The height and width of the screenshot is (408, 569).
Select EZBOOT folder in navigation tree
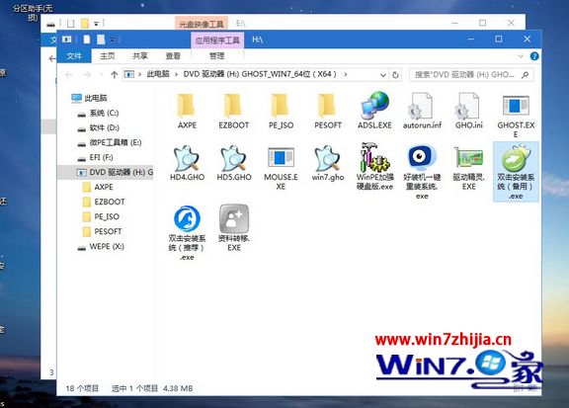coord(104,202)
